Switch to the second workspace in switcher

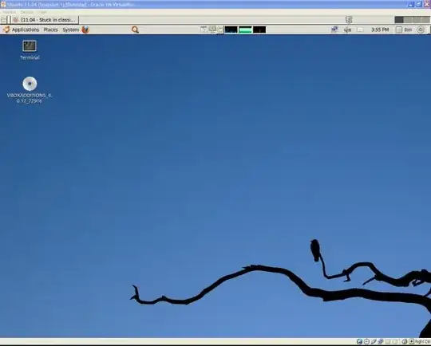pos(408,20)
